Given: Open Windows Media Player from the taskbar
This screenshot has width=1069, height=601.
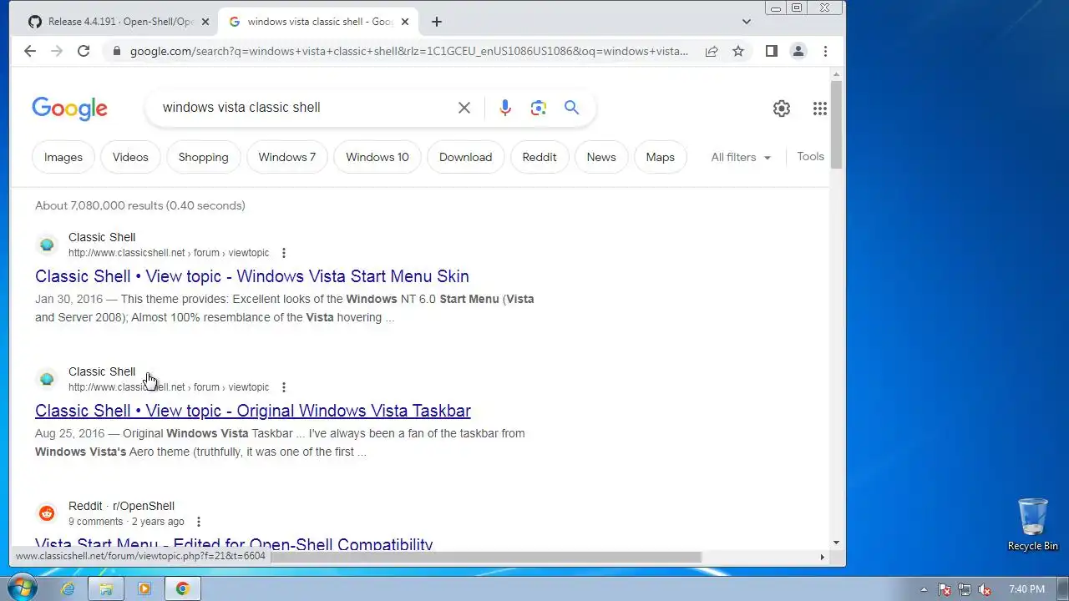Looking at the screenshot, I should coord(144,588).
